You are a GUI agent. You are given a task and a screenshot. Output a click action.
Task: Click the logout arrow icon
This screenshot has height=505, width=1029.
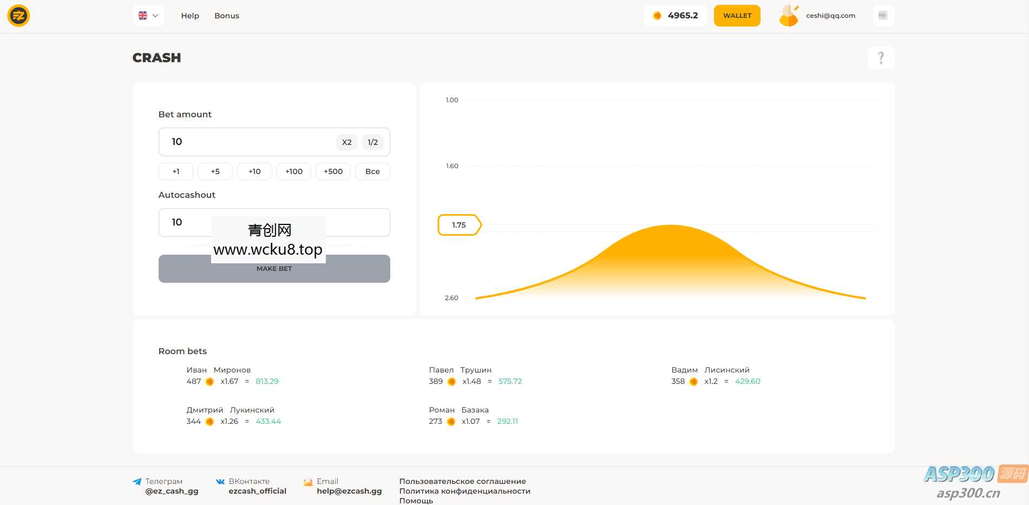882,16
